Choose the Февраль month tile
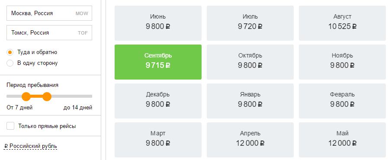This screenshot has width=388, height=160. click(x=342, y=101)
